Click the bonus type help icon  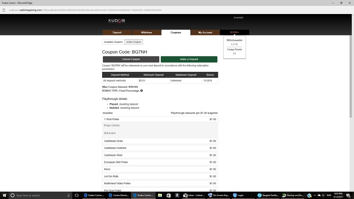click(x=142, y=91)
